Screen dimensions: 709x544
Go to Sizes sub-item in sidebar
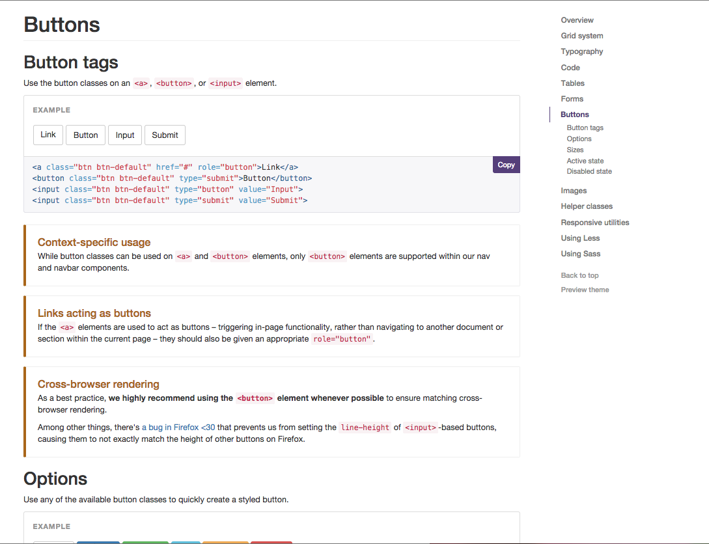[x=576, y=150]
